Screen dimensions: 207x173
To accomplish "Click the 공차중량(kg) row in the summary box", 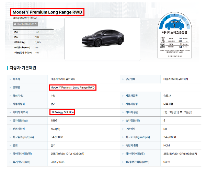I will click(33, 42).
